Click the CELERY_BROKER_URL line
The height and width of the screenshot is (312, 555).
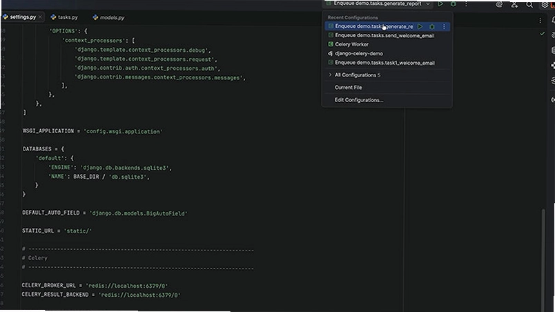95,285
